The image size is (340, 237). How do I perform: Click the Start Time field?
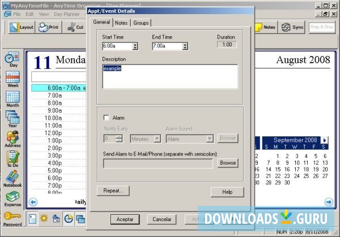117,46
